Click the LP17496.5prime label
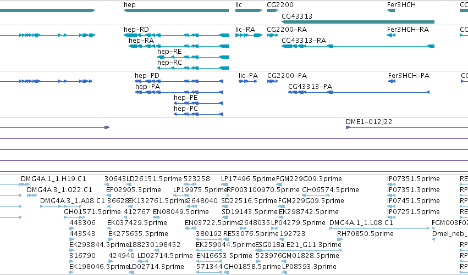Viewport: 468px width, 275px height. pos(248,179)
